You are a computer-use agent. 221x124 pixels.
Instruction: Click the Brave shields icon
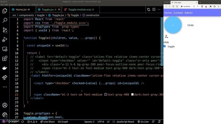click(x=202, y=7)
